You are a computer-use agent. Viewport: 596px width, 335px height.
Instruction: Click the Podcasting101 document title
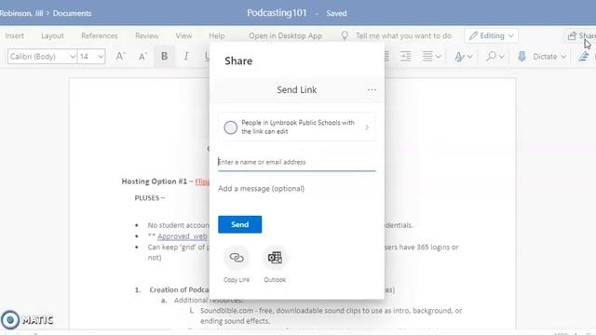(x=277, y=13)
